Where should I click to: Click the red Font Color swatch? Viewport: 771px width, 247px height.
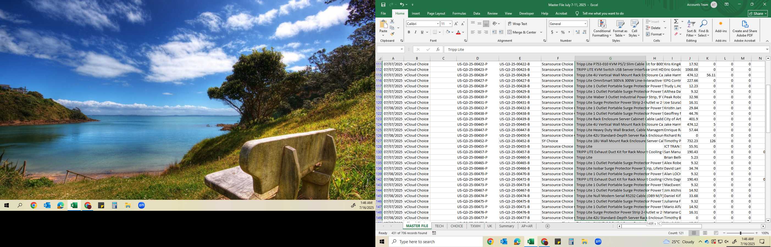click(x=458, y=32)
